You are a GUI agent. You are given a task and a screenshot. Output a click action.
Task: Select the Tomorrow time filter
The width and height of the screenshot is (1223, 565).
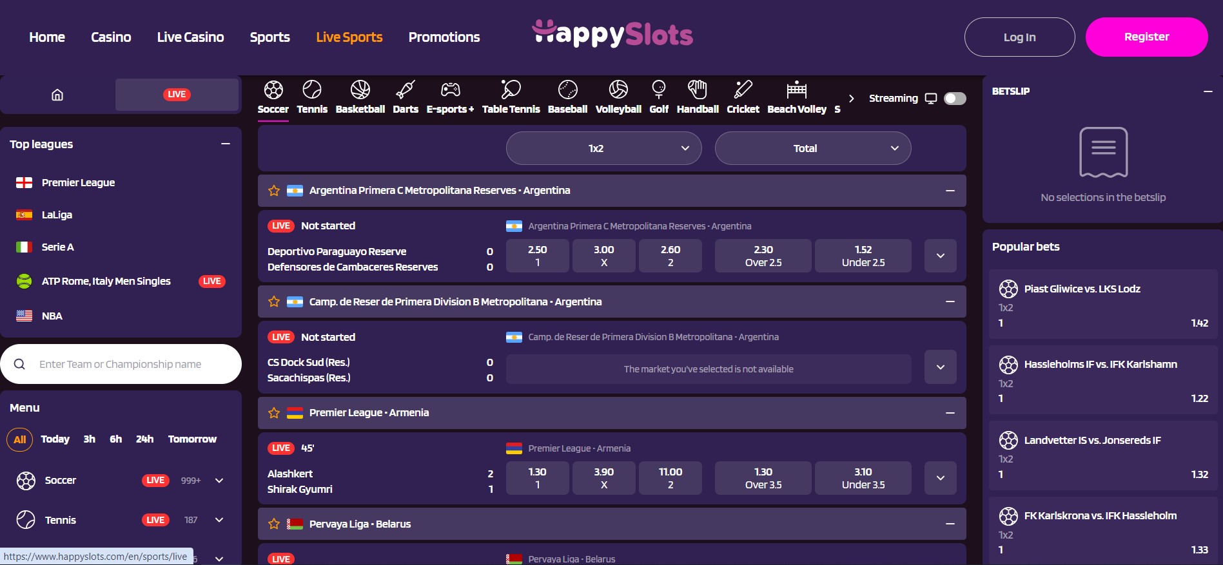[x=192, y=439]
